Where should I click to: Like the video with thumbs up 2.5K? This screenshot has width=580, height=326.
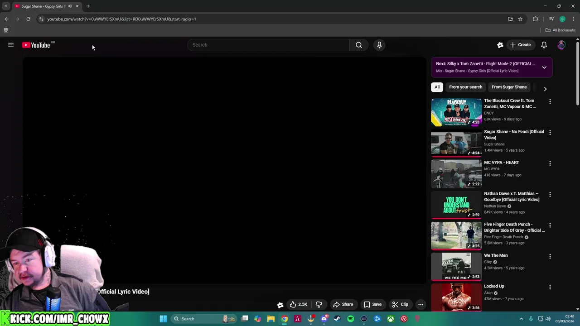point(298,304)
